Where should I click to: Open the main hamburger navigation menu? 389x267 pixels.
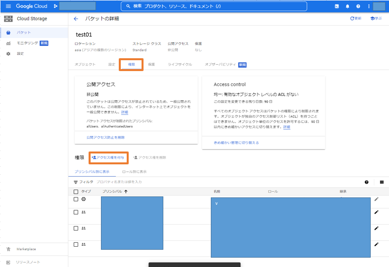tap(8, 6)
